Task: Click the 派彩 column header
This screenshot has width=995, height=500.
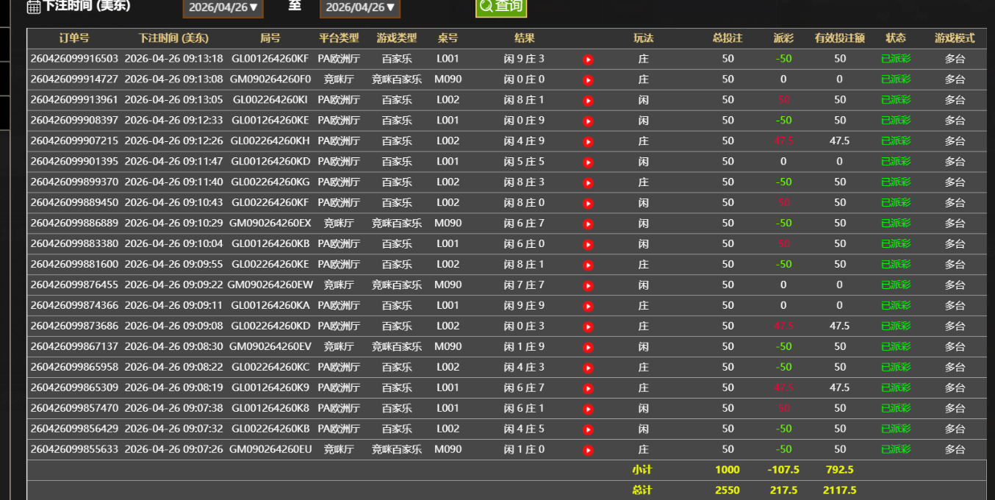Action: coord(783,38)
